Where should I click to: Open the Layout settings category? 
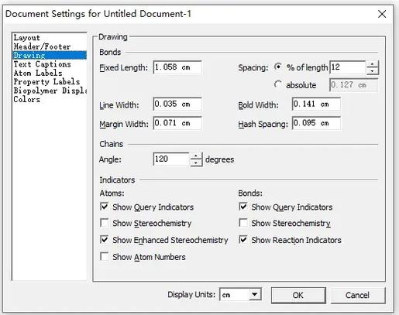click(x=27, y=38)
